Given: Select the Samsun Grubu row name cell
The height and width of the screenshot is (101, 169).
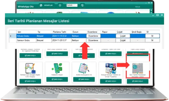Looking at the screenshot, I should [x=26, y=40].
